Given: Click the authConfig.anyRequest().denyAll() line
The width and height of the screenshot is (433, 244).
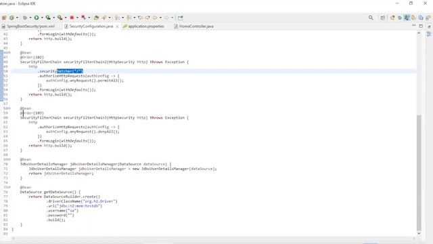Looking at the screenshot, I should [x=83, y=131].
